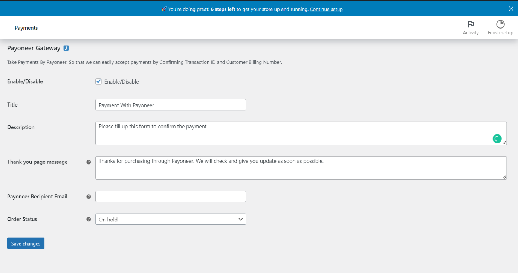Screen dimensions: 518x273
Task: Save changes to Payoneer settings
Action: (26, 243)
